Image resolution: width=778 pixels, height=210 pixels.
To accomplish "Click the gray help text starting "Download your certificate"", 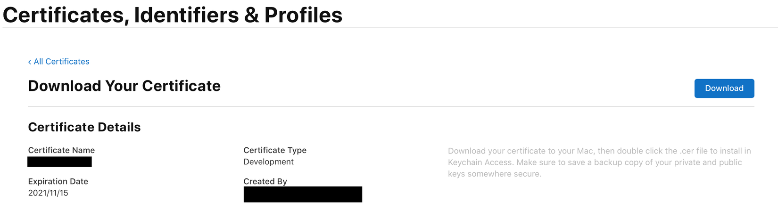I will 599,151.
